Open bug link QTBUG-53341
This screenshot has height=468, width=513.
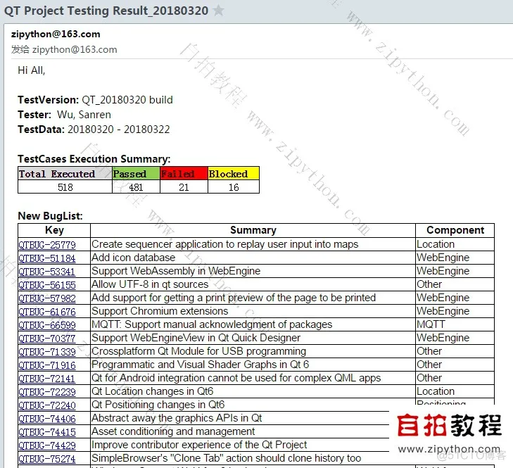46,272
